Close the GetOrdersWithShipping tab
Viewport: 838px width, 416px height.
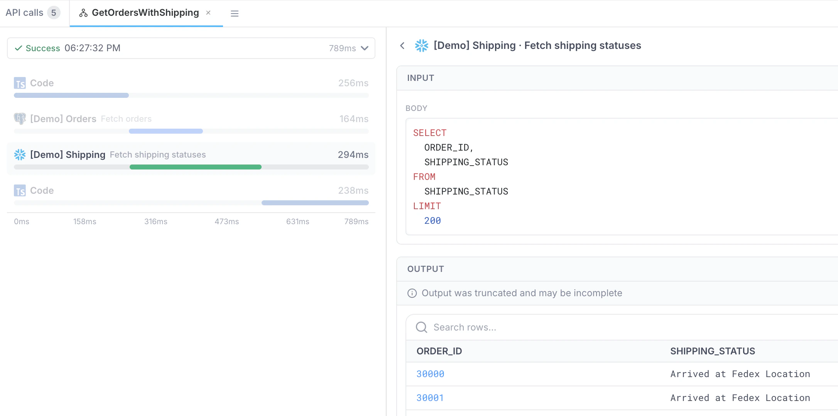tap(208, 13)
